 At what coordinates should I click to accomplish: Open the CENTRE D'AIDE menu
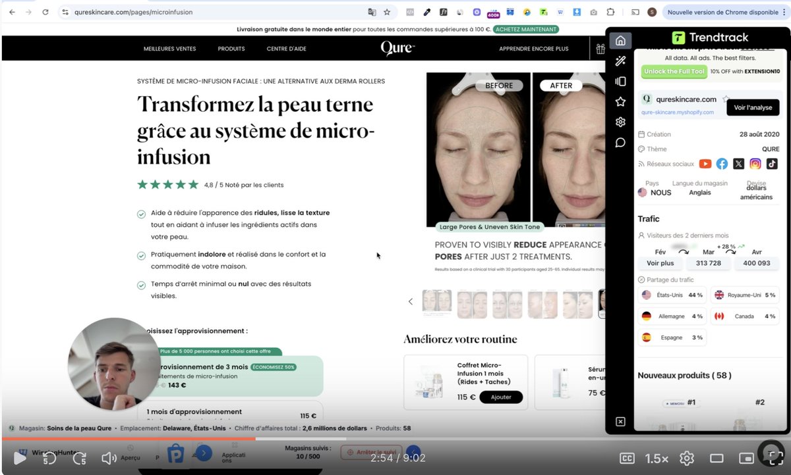click(x=286, y=49)
